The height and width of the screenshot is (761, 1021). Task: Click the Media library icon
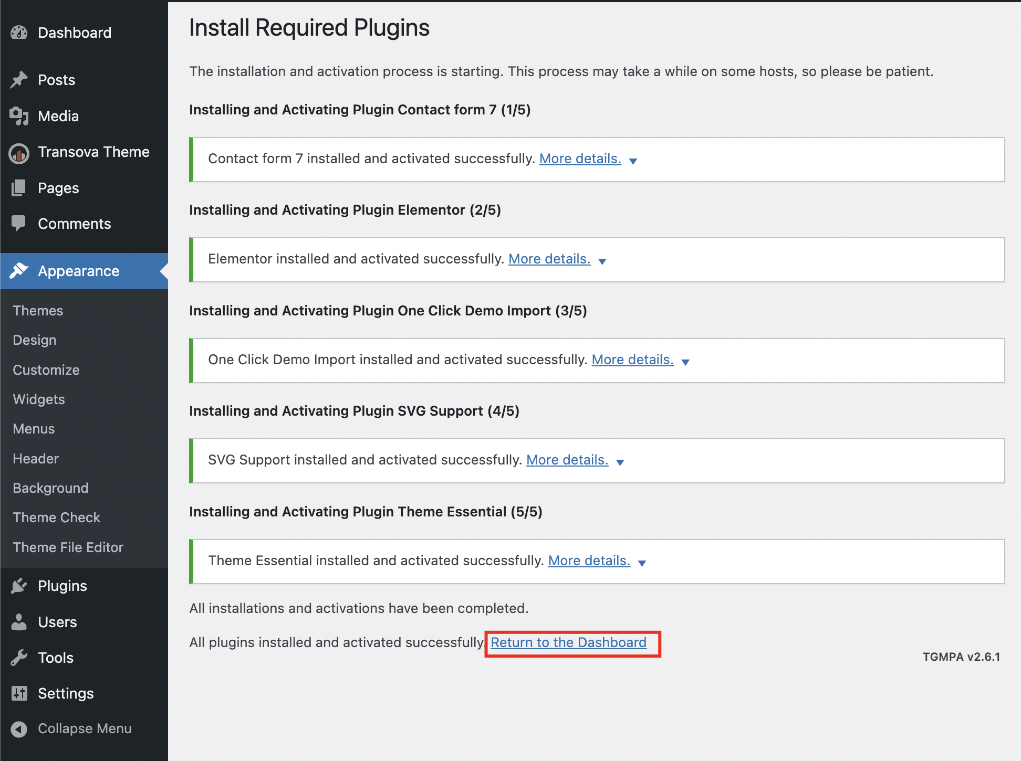19,116
